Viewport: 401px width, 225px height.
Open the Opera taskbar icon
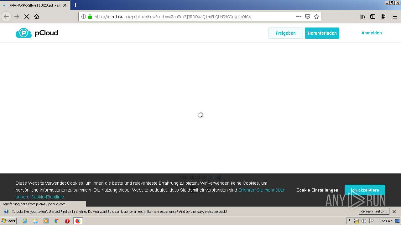67,221
